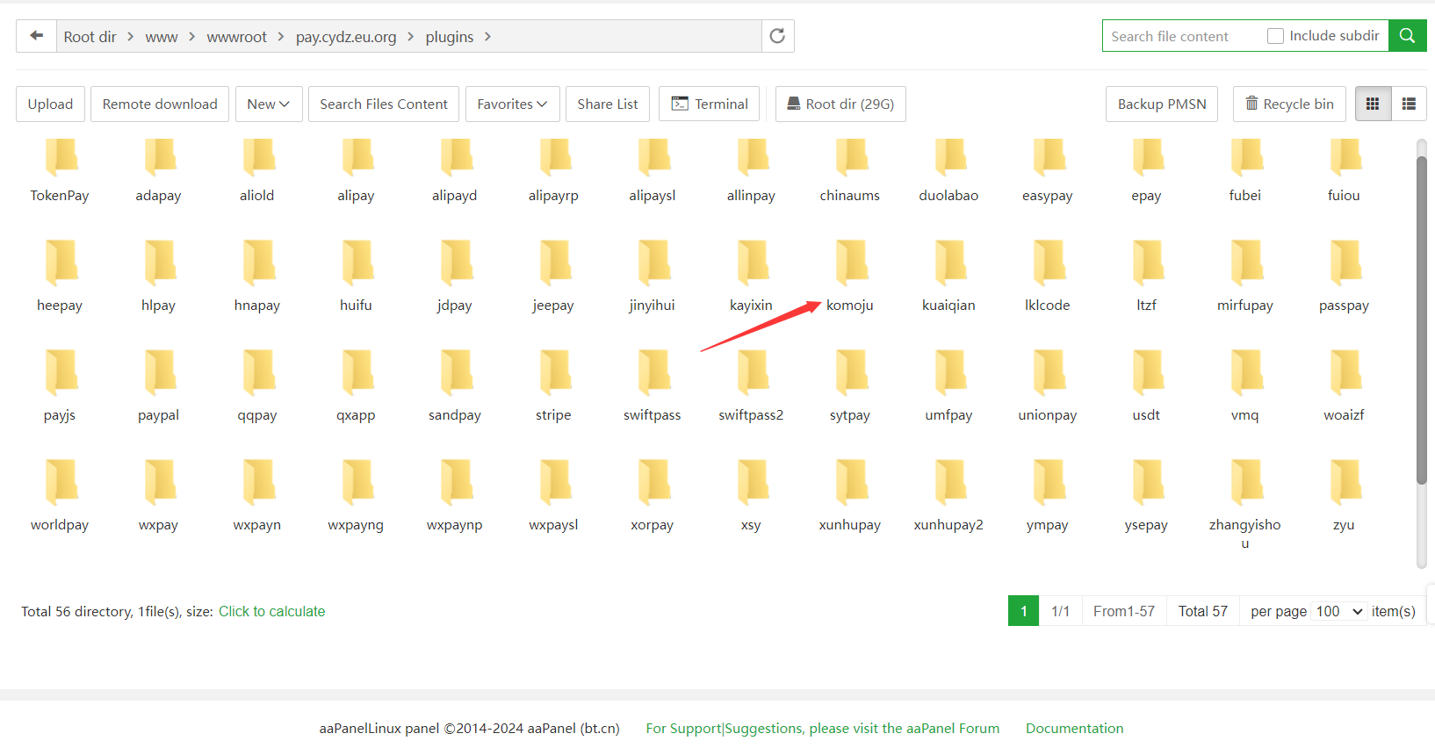Go back with the left arrow button

36,36
